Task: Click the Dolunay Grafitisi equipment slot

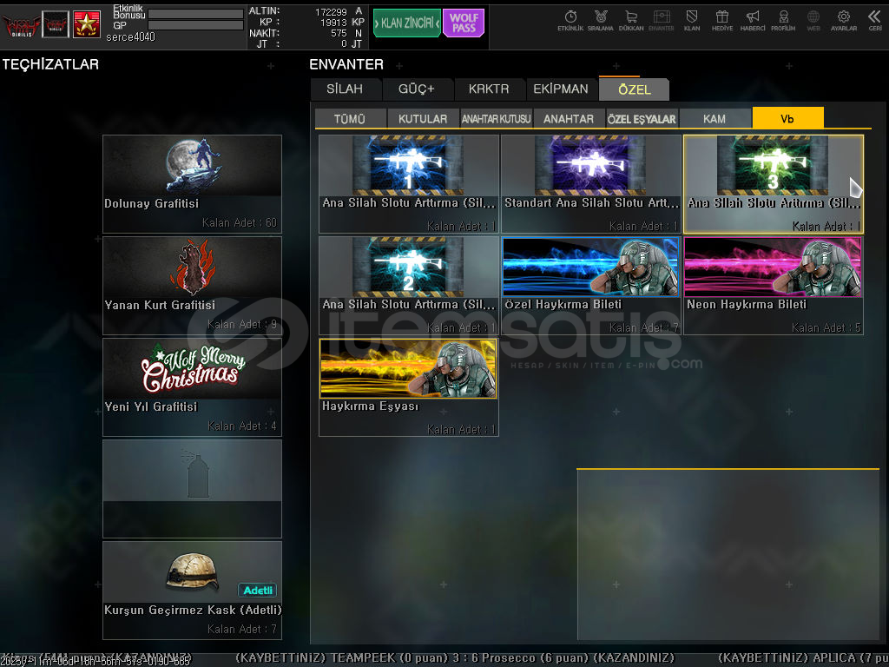Action: pos(192,183)
